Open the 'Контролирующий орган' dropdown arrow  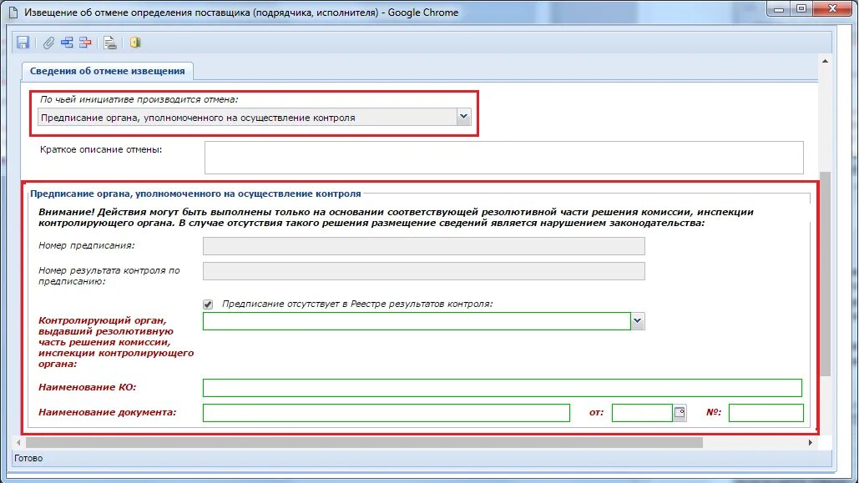coord(637,321)
